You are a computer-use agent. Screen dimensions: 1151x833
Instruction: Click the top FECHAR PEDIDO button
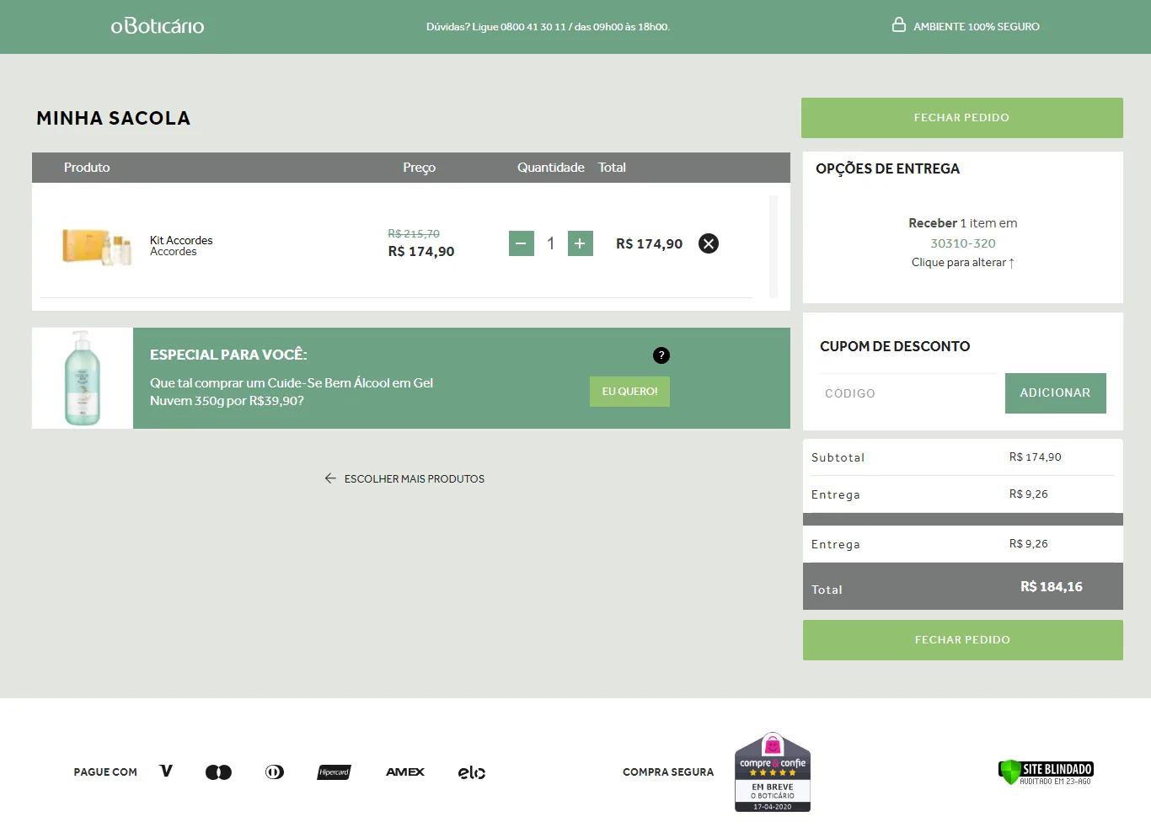(962, 118)
